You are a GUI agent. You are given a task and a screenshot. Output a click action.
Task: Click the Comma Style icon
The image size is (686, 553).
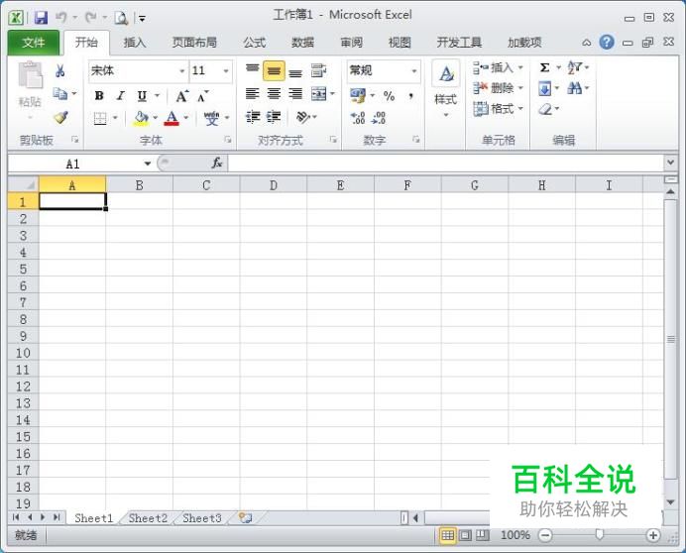coord(410,96)
